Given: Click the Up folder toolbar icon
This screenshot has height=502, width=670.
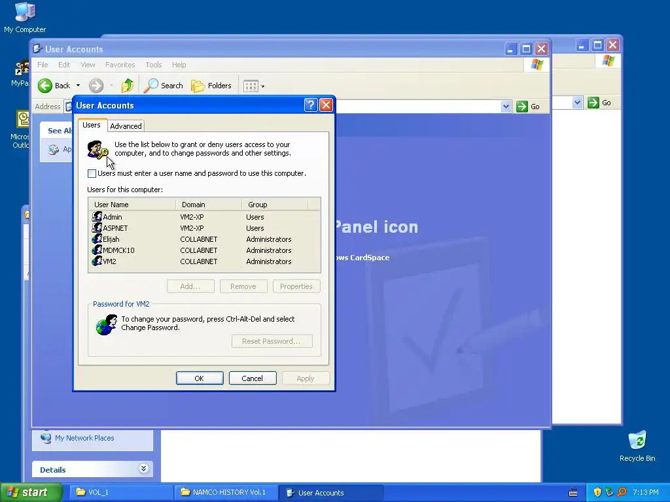Looking at the screenshot, I should pyautogui.click(x=128, y=86).
